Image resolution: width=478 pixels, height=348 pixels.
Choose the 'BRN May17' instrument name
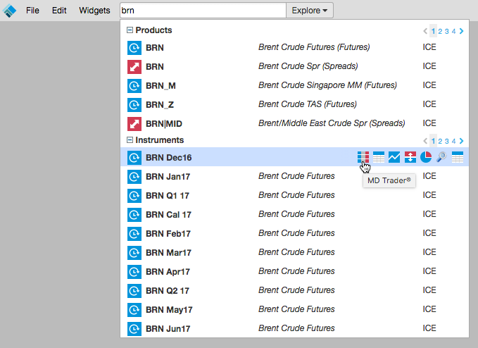[169, 310]
